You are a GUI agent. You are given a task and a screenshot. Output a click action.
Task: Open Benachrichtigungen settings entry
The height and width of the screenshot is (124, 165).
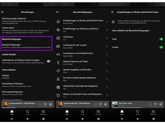pos(26,46)
